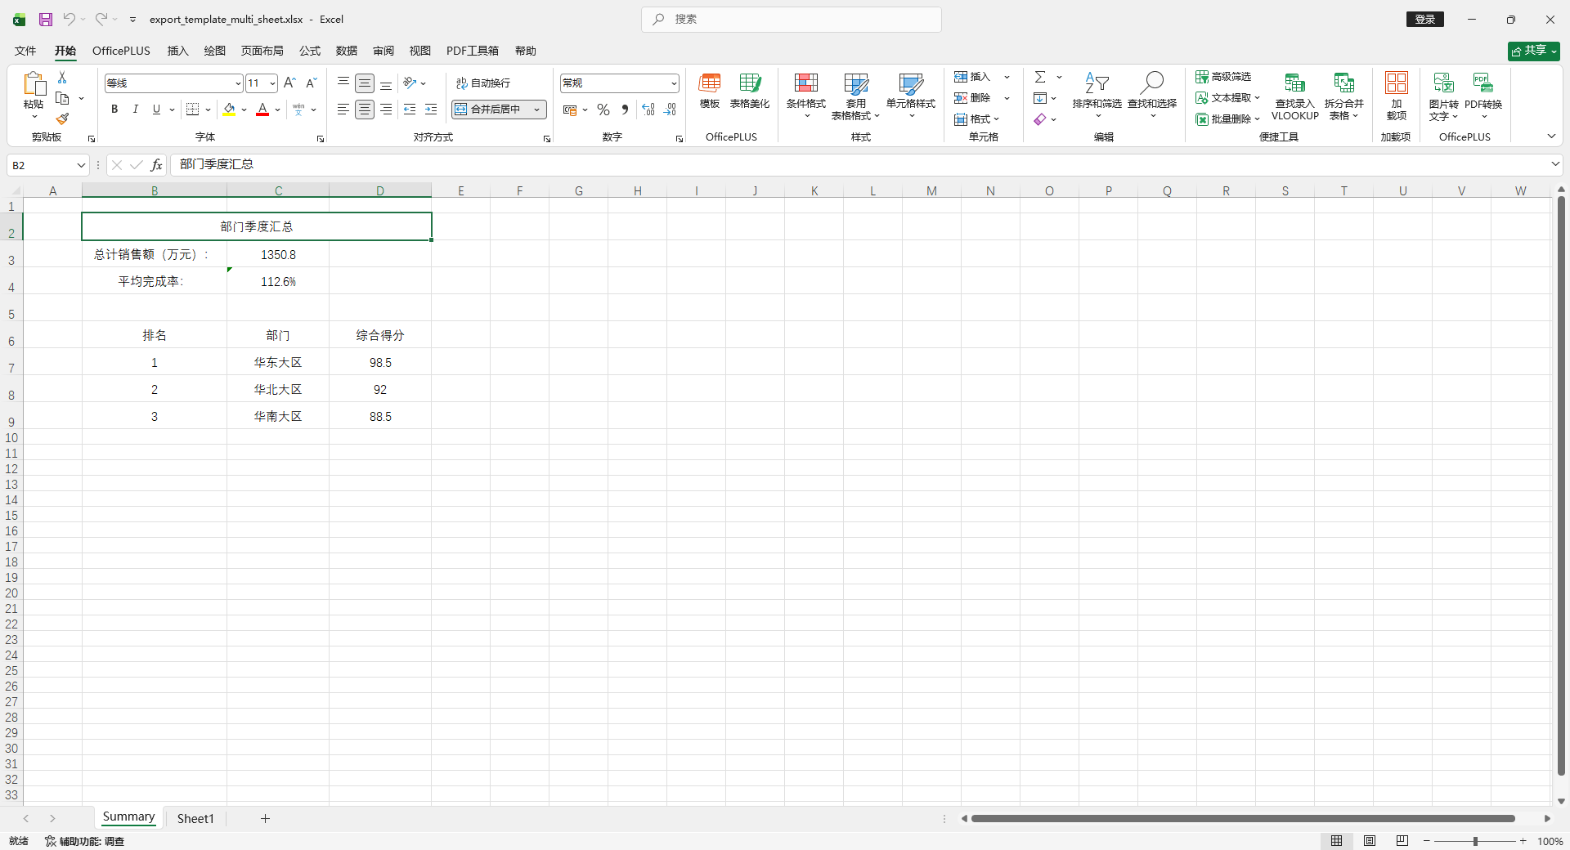Image resolution: width=1570 pixels, height=850 pixels.
Task: Expand the number format dropdown 常规
Action: (x=674, y=83)
